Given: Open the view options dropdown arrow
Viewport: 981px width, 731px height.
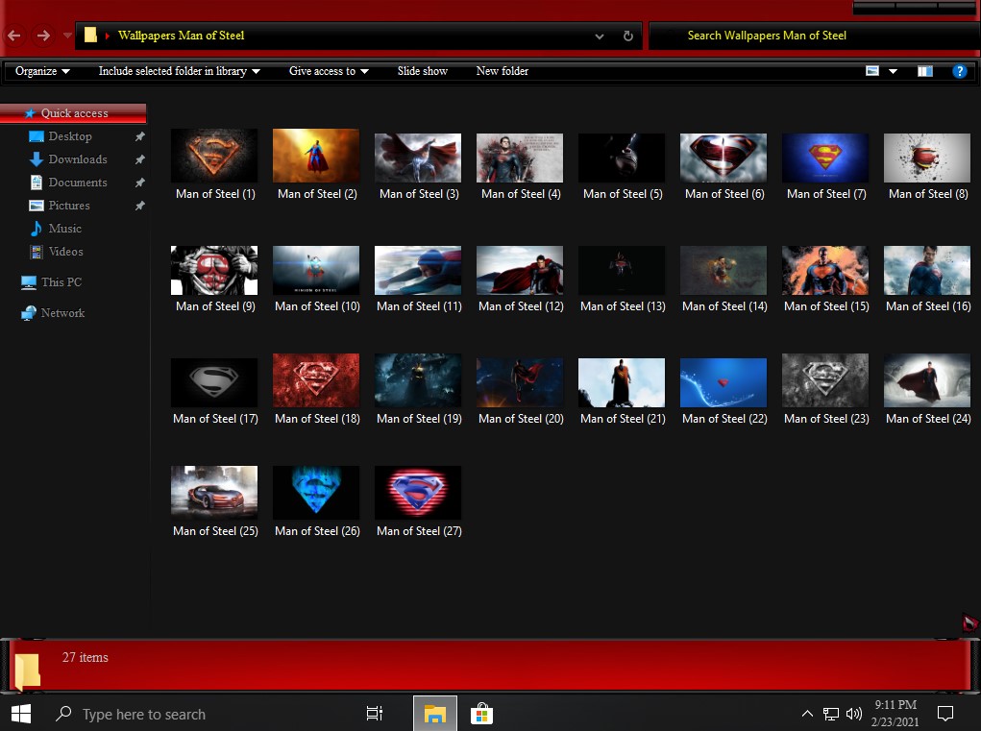Looking at the screenshot, I should (893, 71).
